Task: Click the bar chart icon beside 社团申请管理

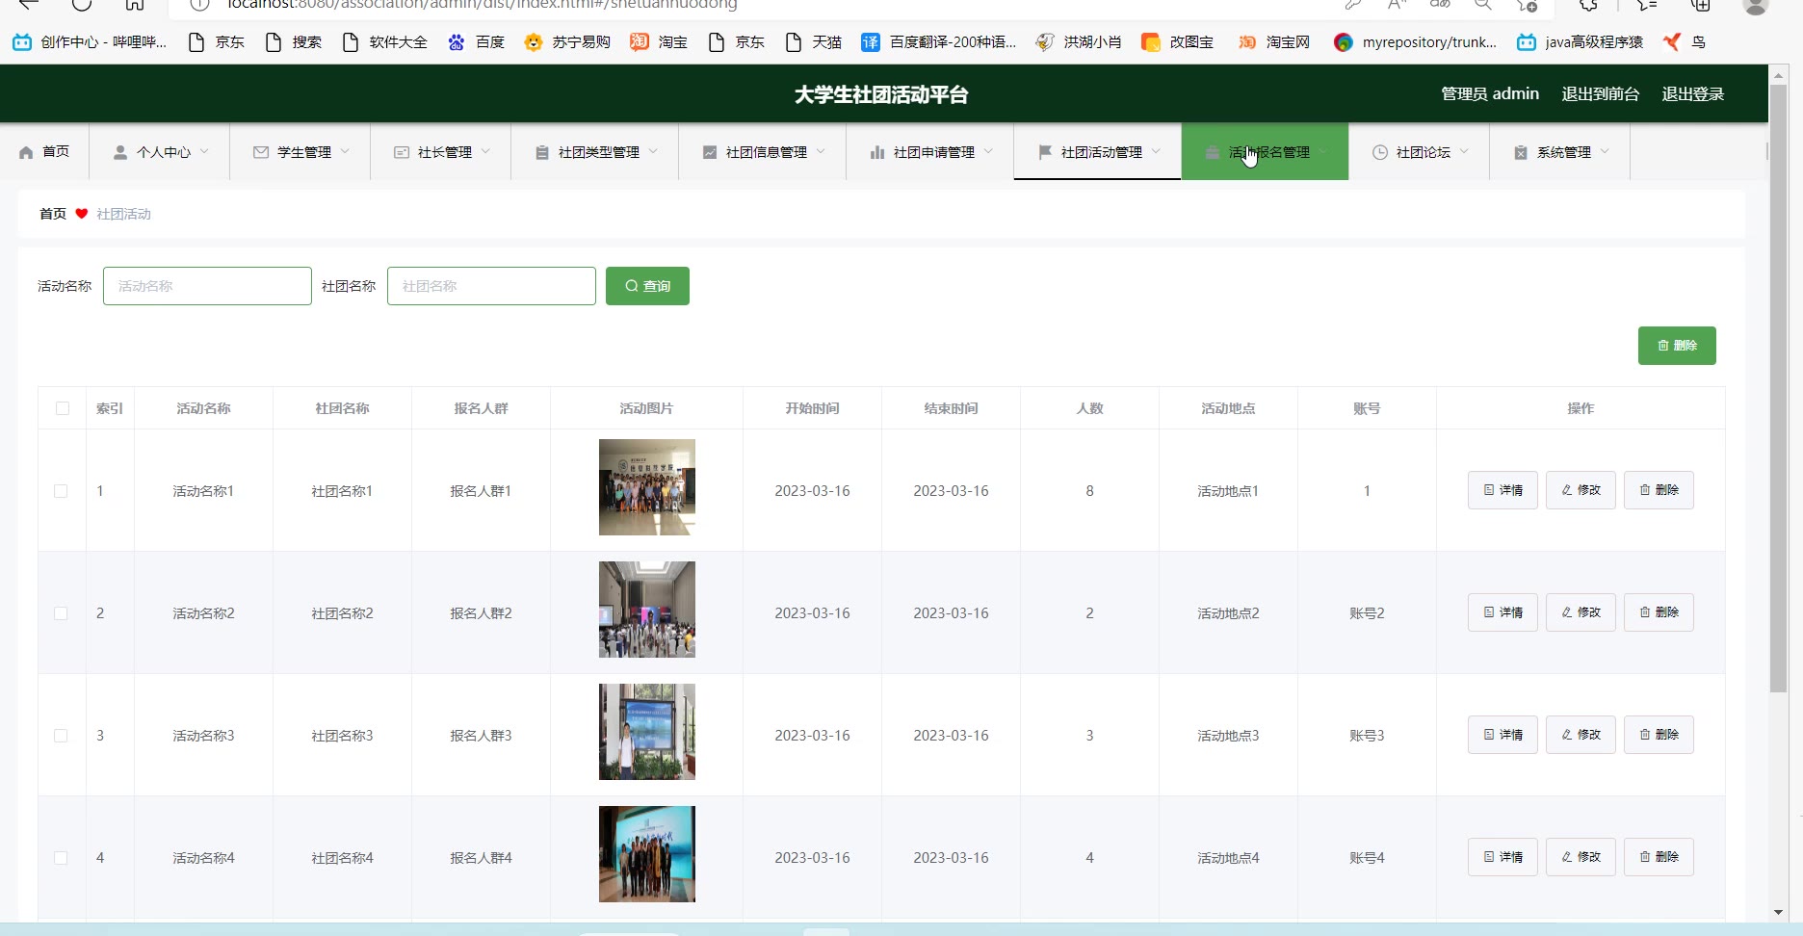Action: coord(877,152)
